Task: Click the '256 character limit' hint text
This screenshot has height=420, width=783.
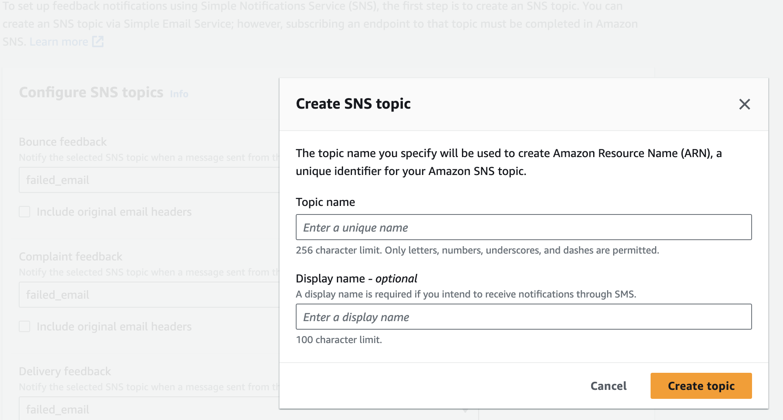Action: (477, 250)
